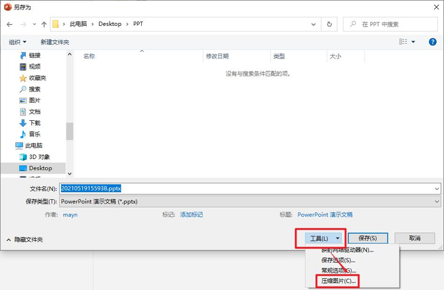Open Help with the question mark icon
444x290 pixels.
[x=432, y=42]
